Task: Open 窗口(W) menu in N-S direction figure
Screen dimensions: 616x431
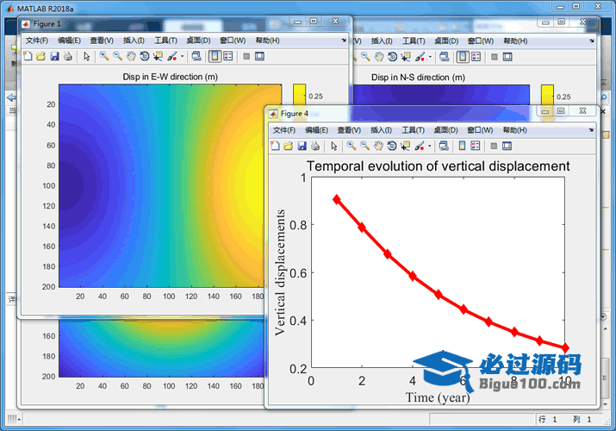Action: click(481, 41)
